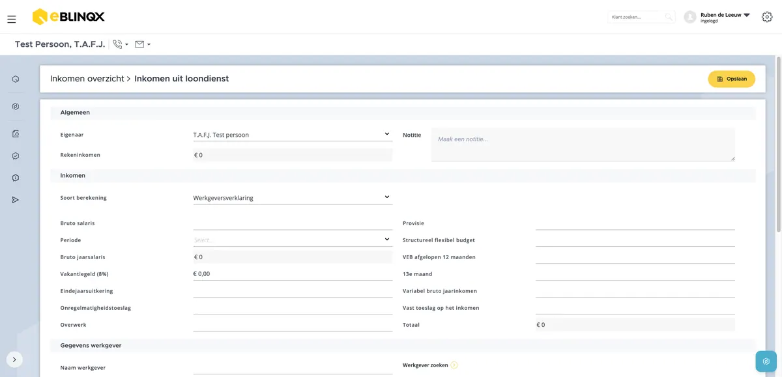Screen dimensions: 782x377
Task: Open the document-search sidebar icon
Action: click(x=16, y=134)
